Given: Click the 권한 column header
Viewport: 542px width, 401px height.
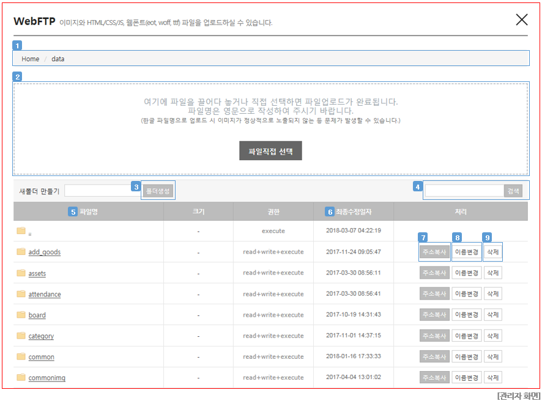Looking at the screenshot, I should point(273,212).
